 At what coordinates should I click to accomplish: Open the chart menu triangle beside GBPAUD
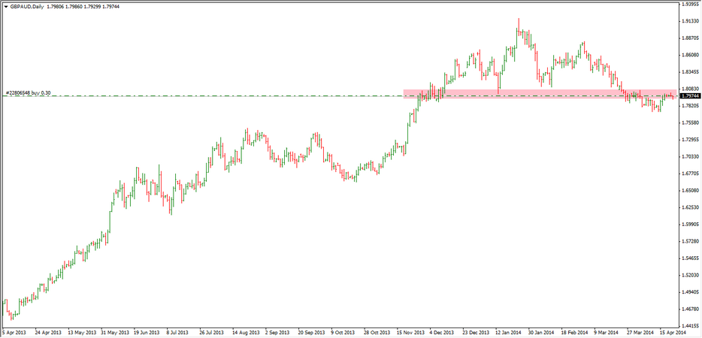tap(5, 6)
